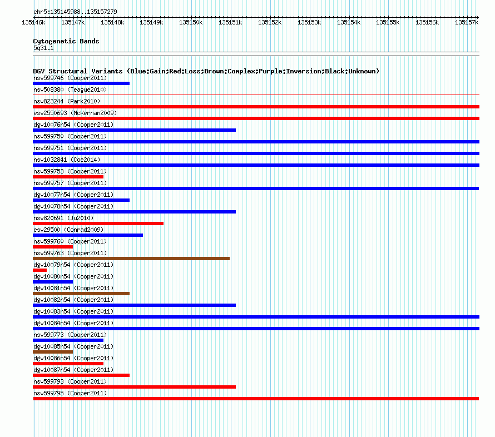Open the dgv10087n54 (Cooper2011) label
Screen dimensions: 495x437
pyautogui.click(x=73, y=370)
